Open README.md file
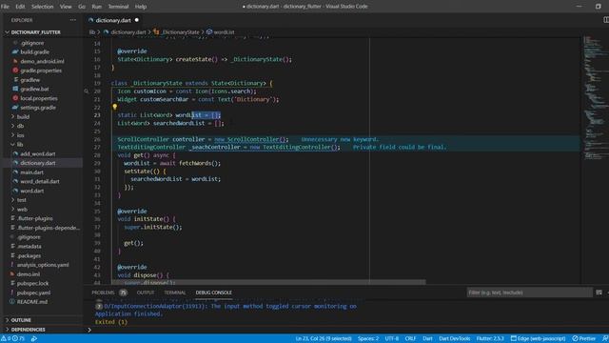Image resolution: width=609 pixels, height=343 pixels. tap(31, 302)
